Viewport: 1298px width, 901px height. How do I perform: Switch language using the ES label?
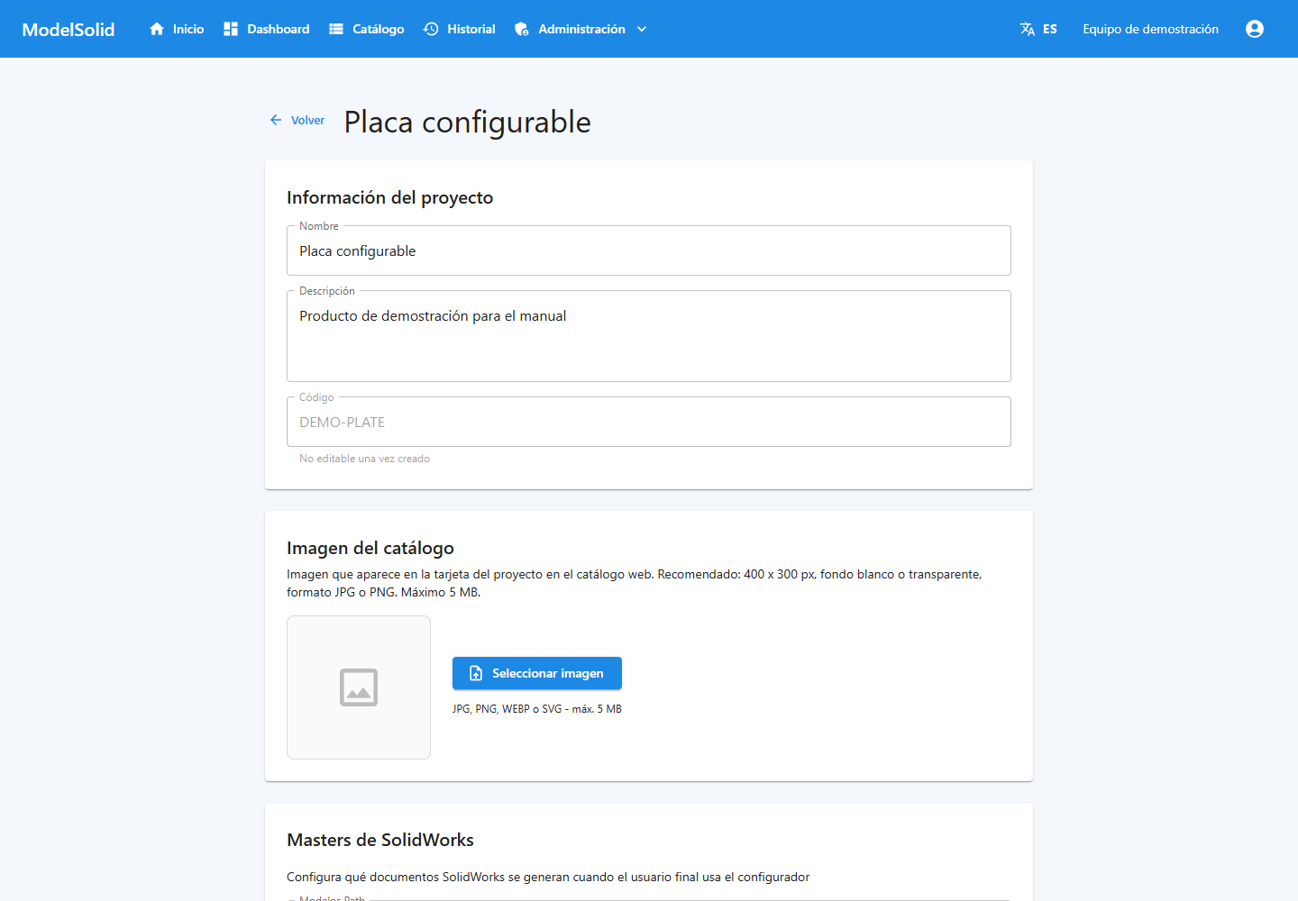tap(1050, 29)
